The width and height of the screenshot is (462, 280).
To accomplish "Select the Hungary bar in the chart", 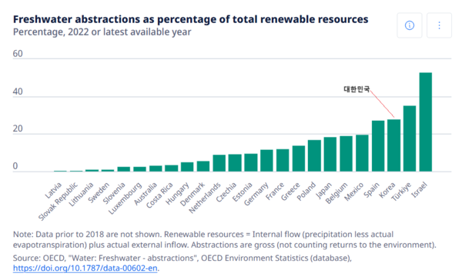I will (x=187, y=167).
